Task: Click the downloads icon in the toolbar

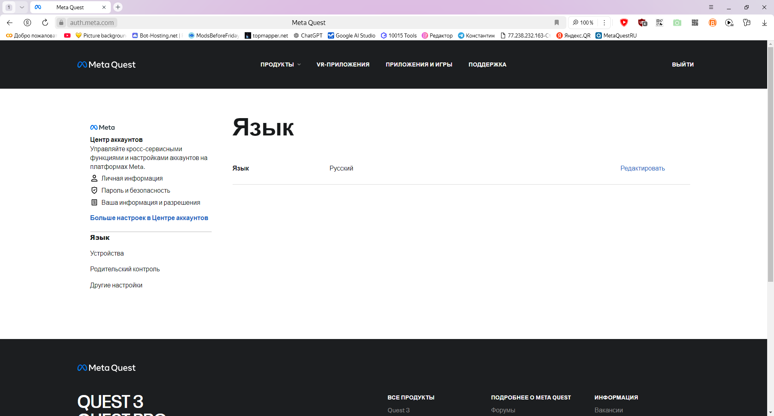Action: (x=764, y=23)
